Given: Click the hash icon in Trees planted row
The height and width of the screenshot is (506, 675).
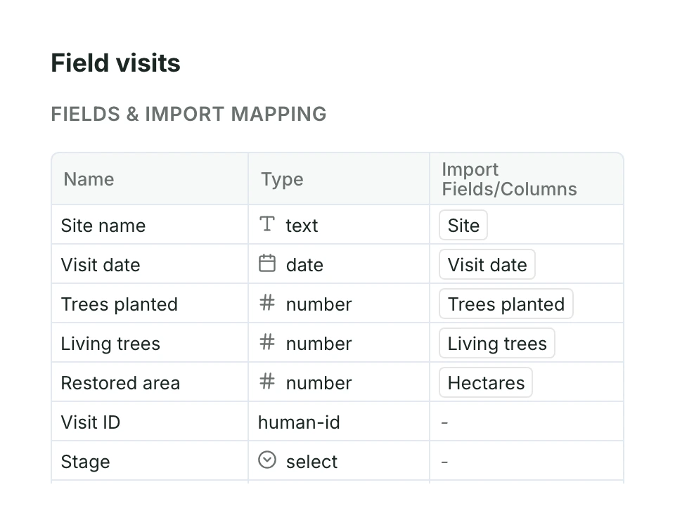Looking at the screenshot, I should pyautogui.click(x=267, y=302).
